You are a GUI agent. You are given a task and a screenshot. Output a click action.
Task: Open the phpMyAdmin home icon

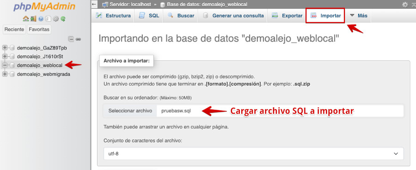coord(26,18)
